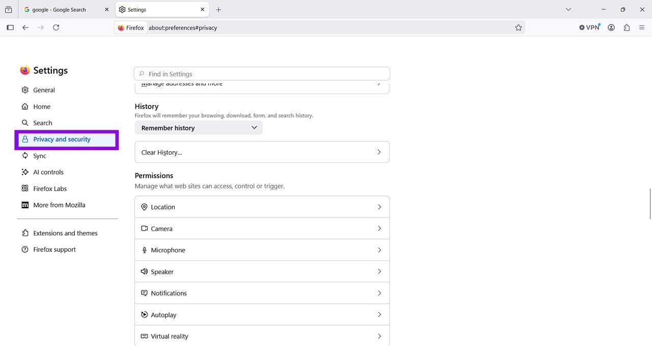652x346 pixels.
Task: Switch to google - Google Search tab
Action: [66, 10]
